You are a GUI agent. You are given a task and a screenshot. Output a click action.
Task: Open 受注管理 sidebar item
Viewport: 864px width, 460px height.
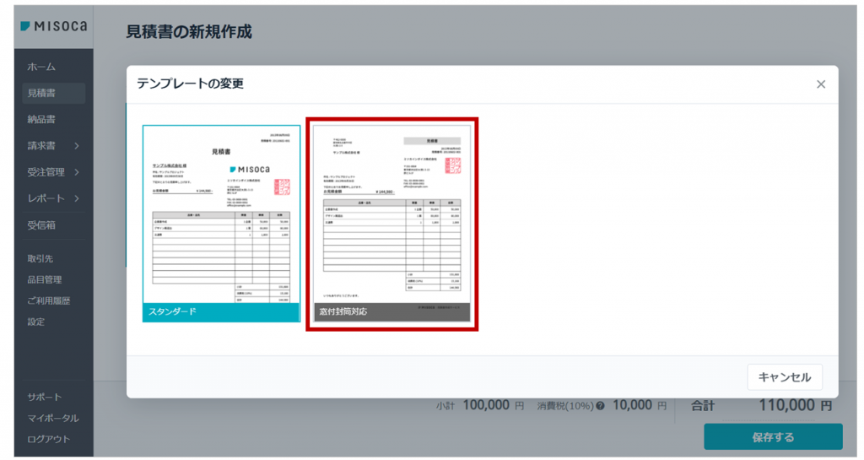pos(46,172)
